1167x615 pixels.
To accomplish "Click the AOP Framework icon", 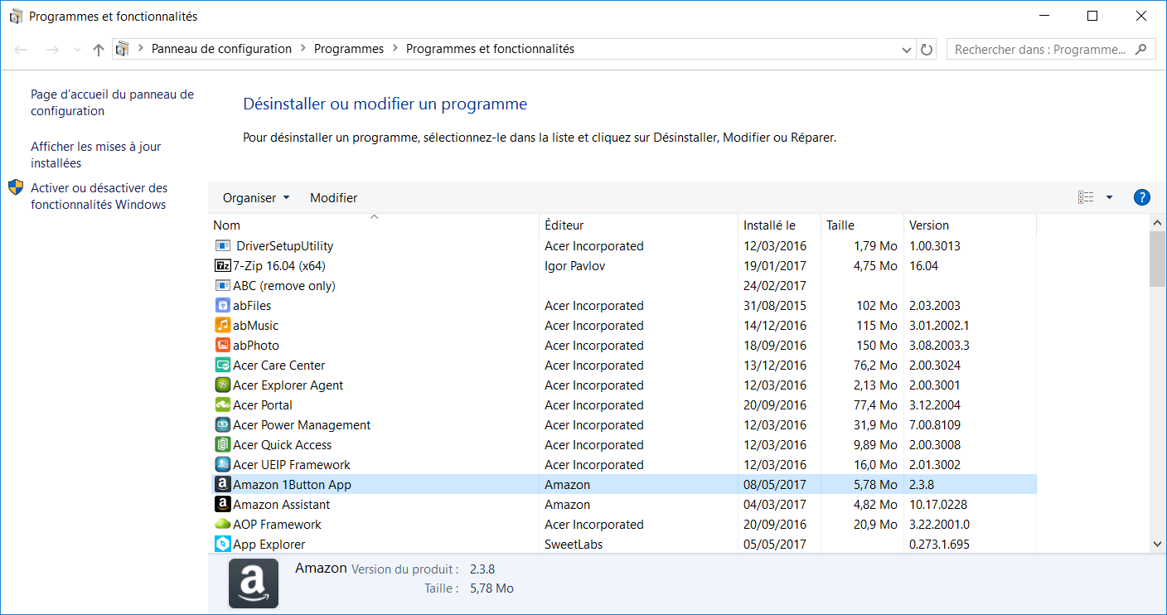I will tap(222, 525).
